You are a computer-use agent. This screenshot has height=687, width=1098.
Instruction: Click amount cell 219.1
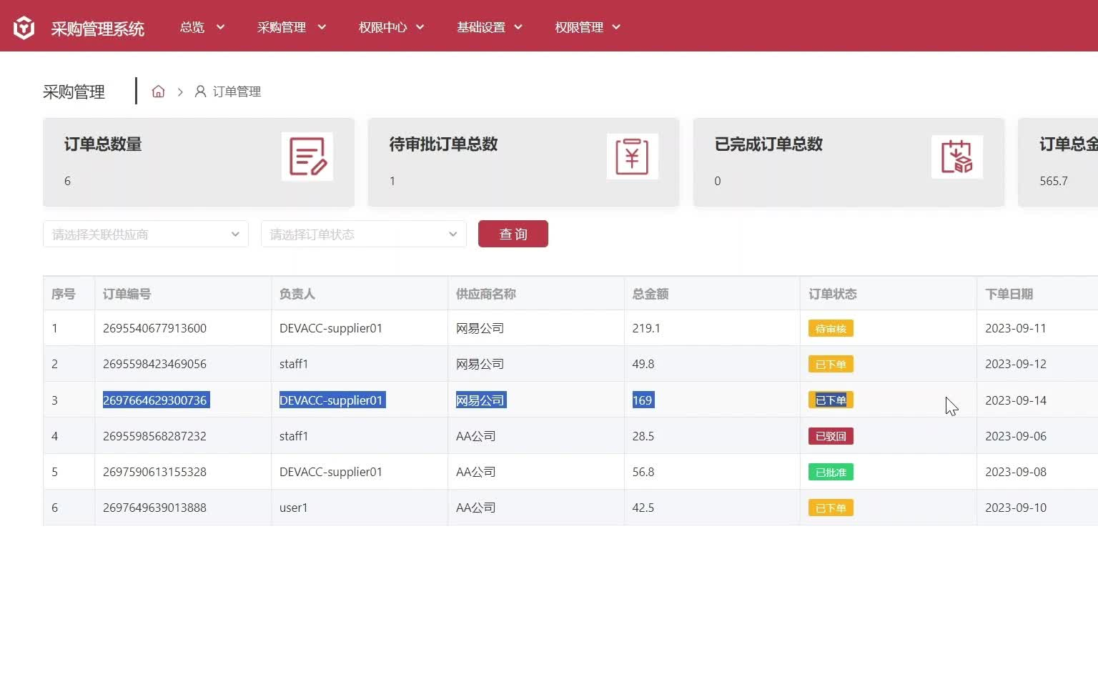click(x=646, y=328)
